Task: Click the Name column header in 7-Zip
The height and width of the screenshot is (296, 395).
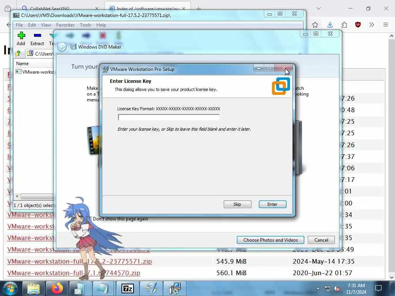Action: (22, 64)
